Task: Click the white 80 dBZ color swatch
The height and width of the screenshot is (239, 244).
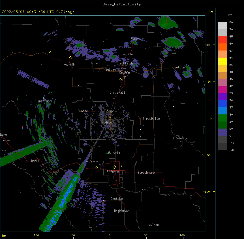Action: point(222,26)
